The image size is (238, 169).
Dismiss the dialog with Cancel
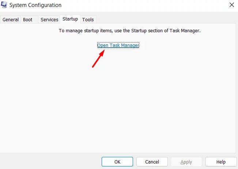(x=152, y=162)
